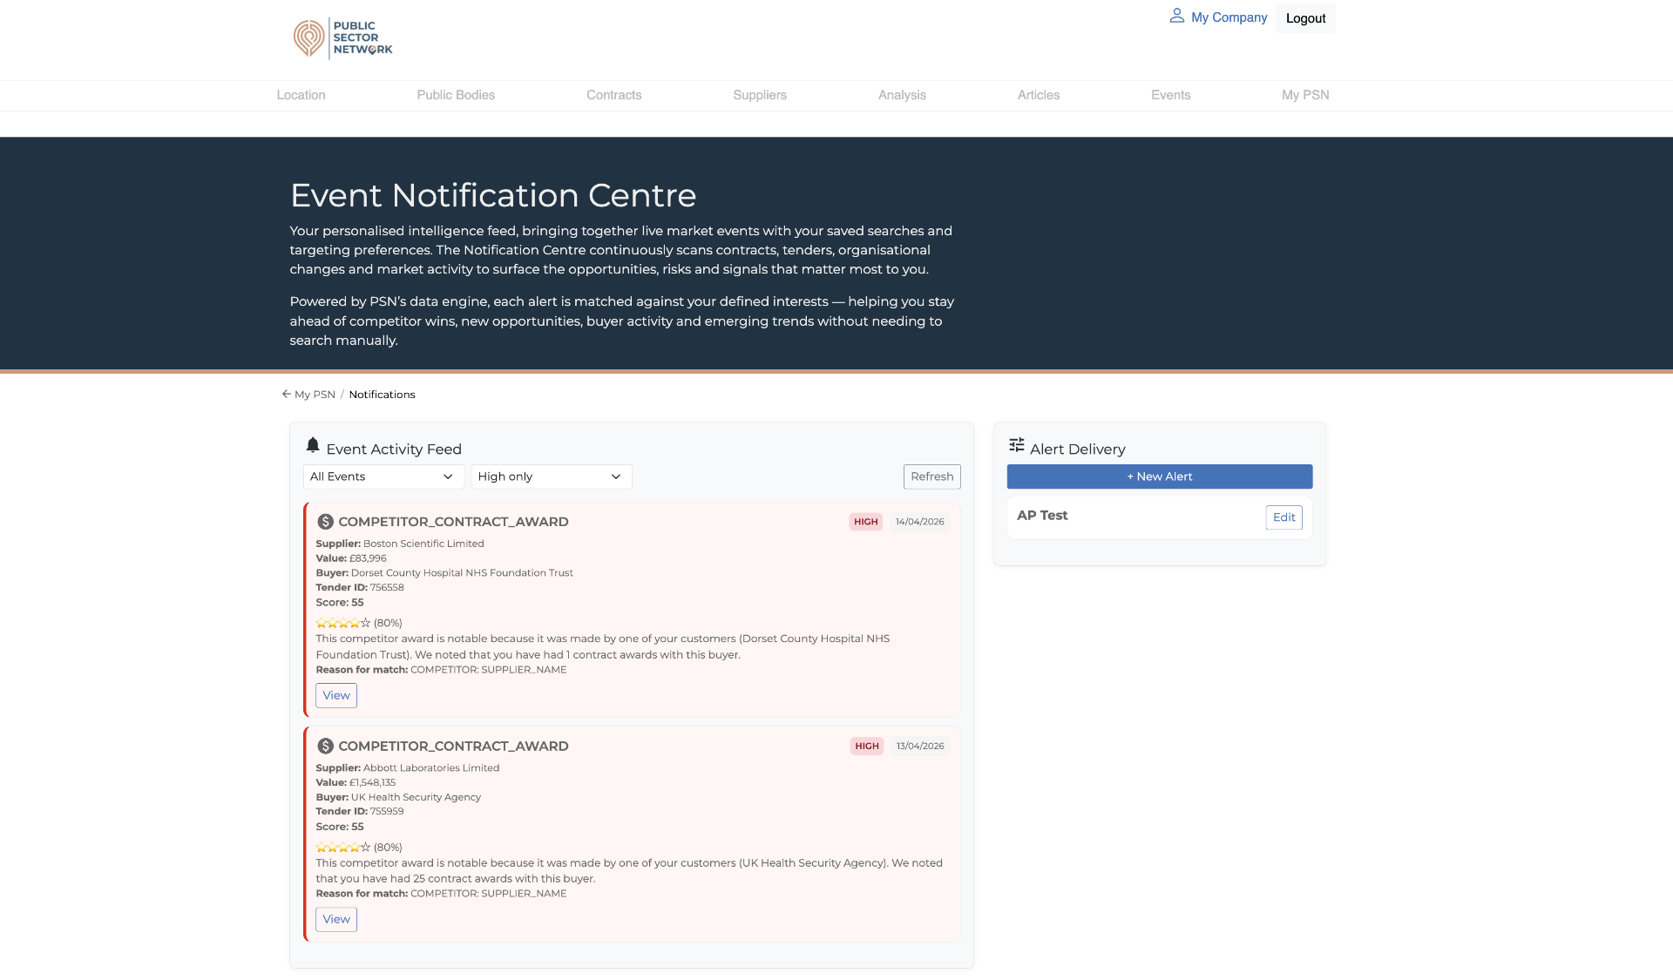
Task: Open the Events menu
Action: point(1170,95)
